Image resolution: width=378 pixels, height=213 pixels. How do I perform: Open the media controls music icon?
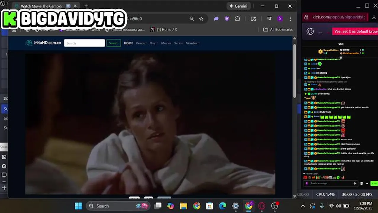coord(269,19)
